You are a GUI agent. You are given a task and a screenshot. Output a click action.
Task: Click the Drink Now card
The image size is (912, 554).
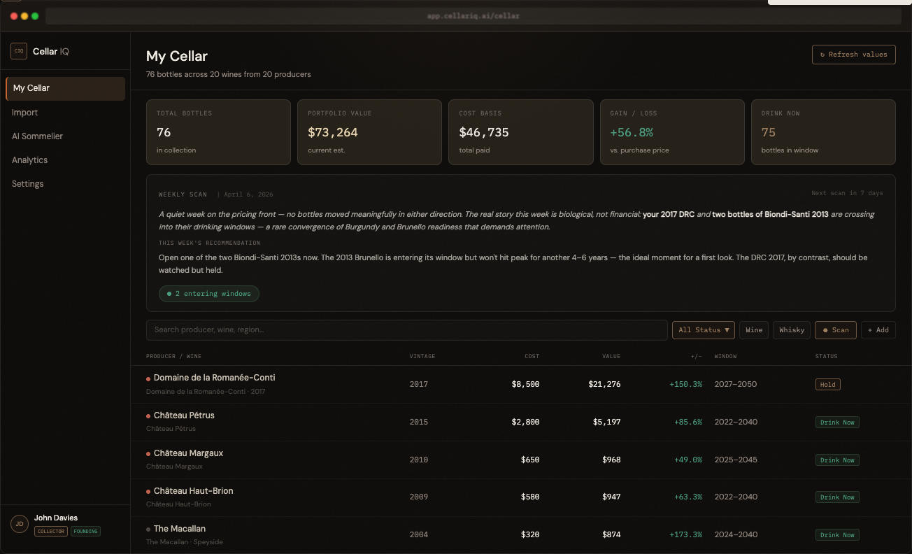823,132
